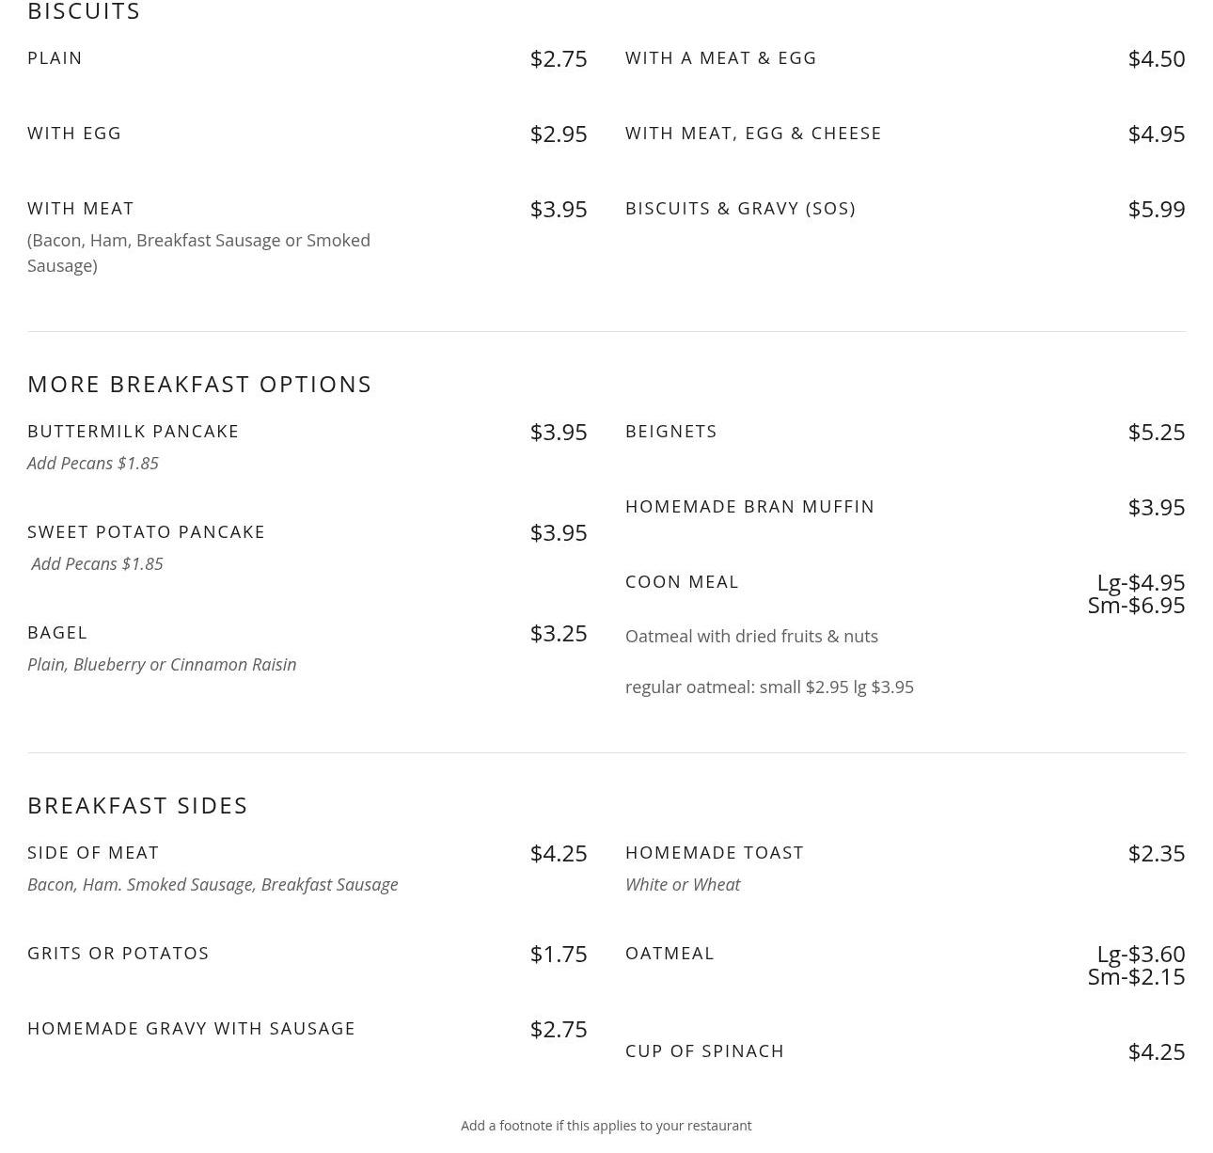Select the With Egg biscuit item
1213x1153 pixels.
pos(74,134)
